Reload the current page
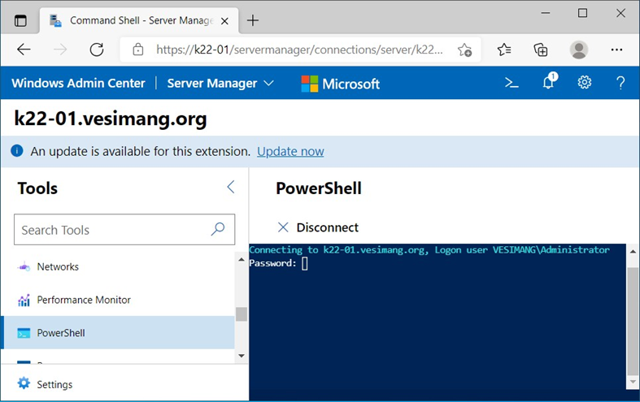Viewport: 640px width, 402px height. click(x=97, y=50)
